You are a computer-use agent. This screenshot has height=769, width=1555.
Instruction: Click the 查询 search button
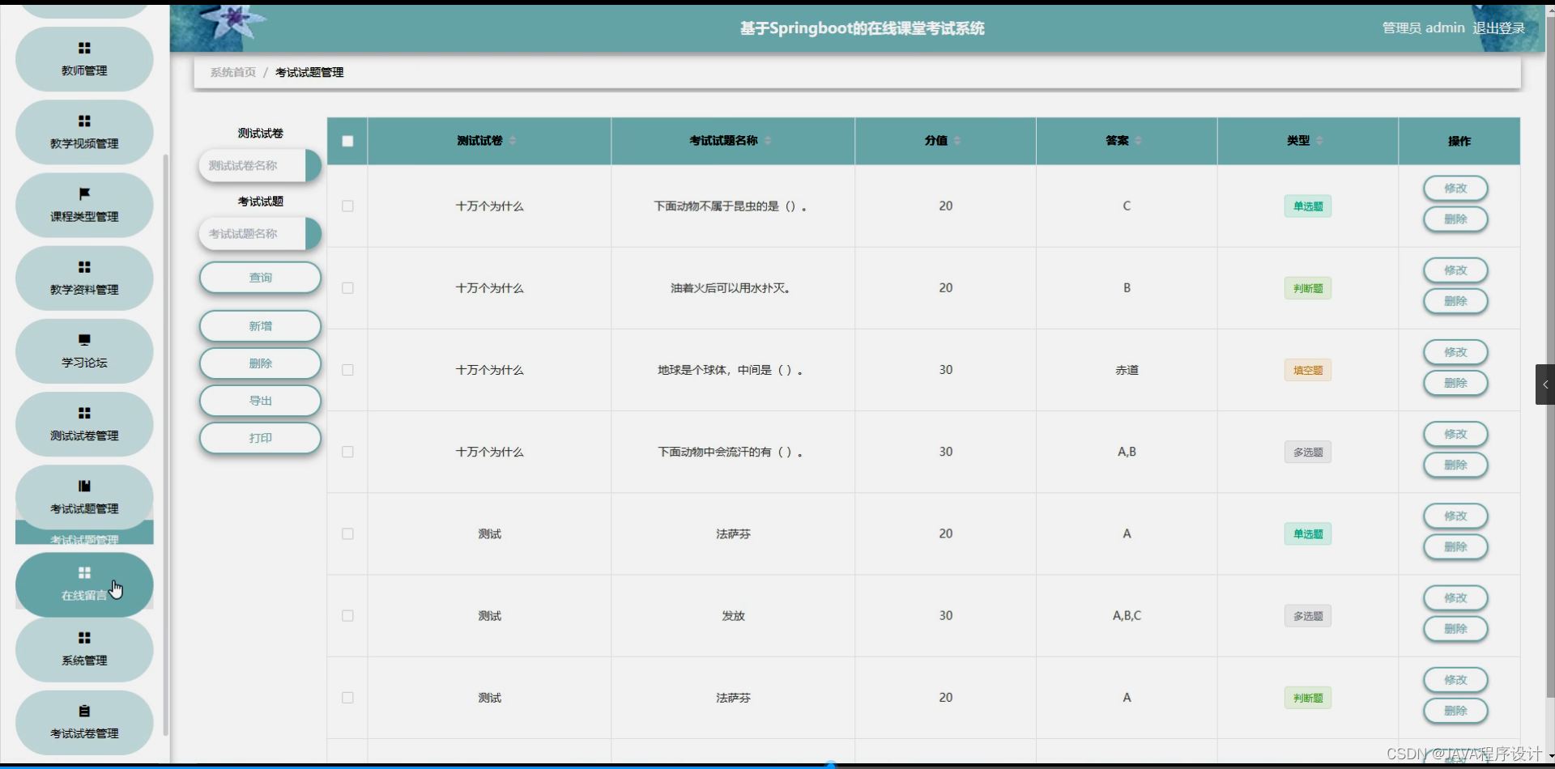click(x=259, y=277)
